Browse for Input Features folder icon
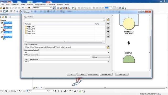Viewport: 168px width, 95px height. point(108,19)
